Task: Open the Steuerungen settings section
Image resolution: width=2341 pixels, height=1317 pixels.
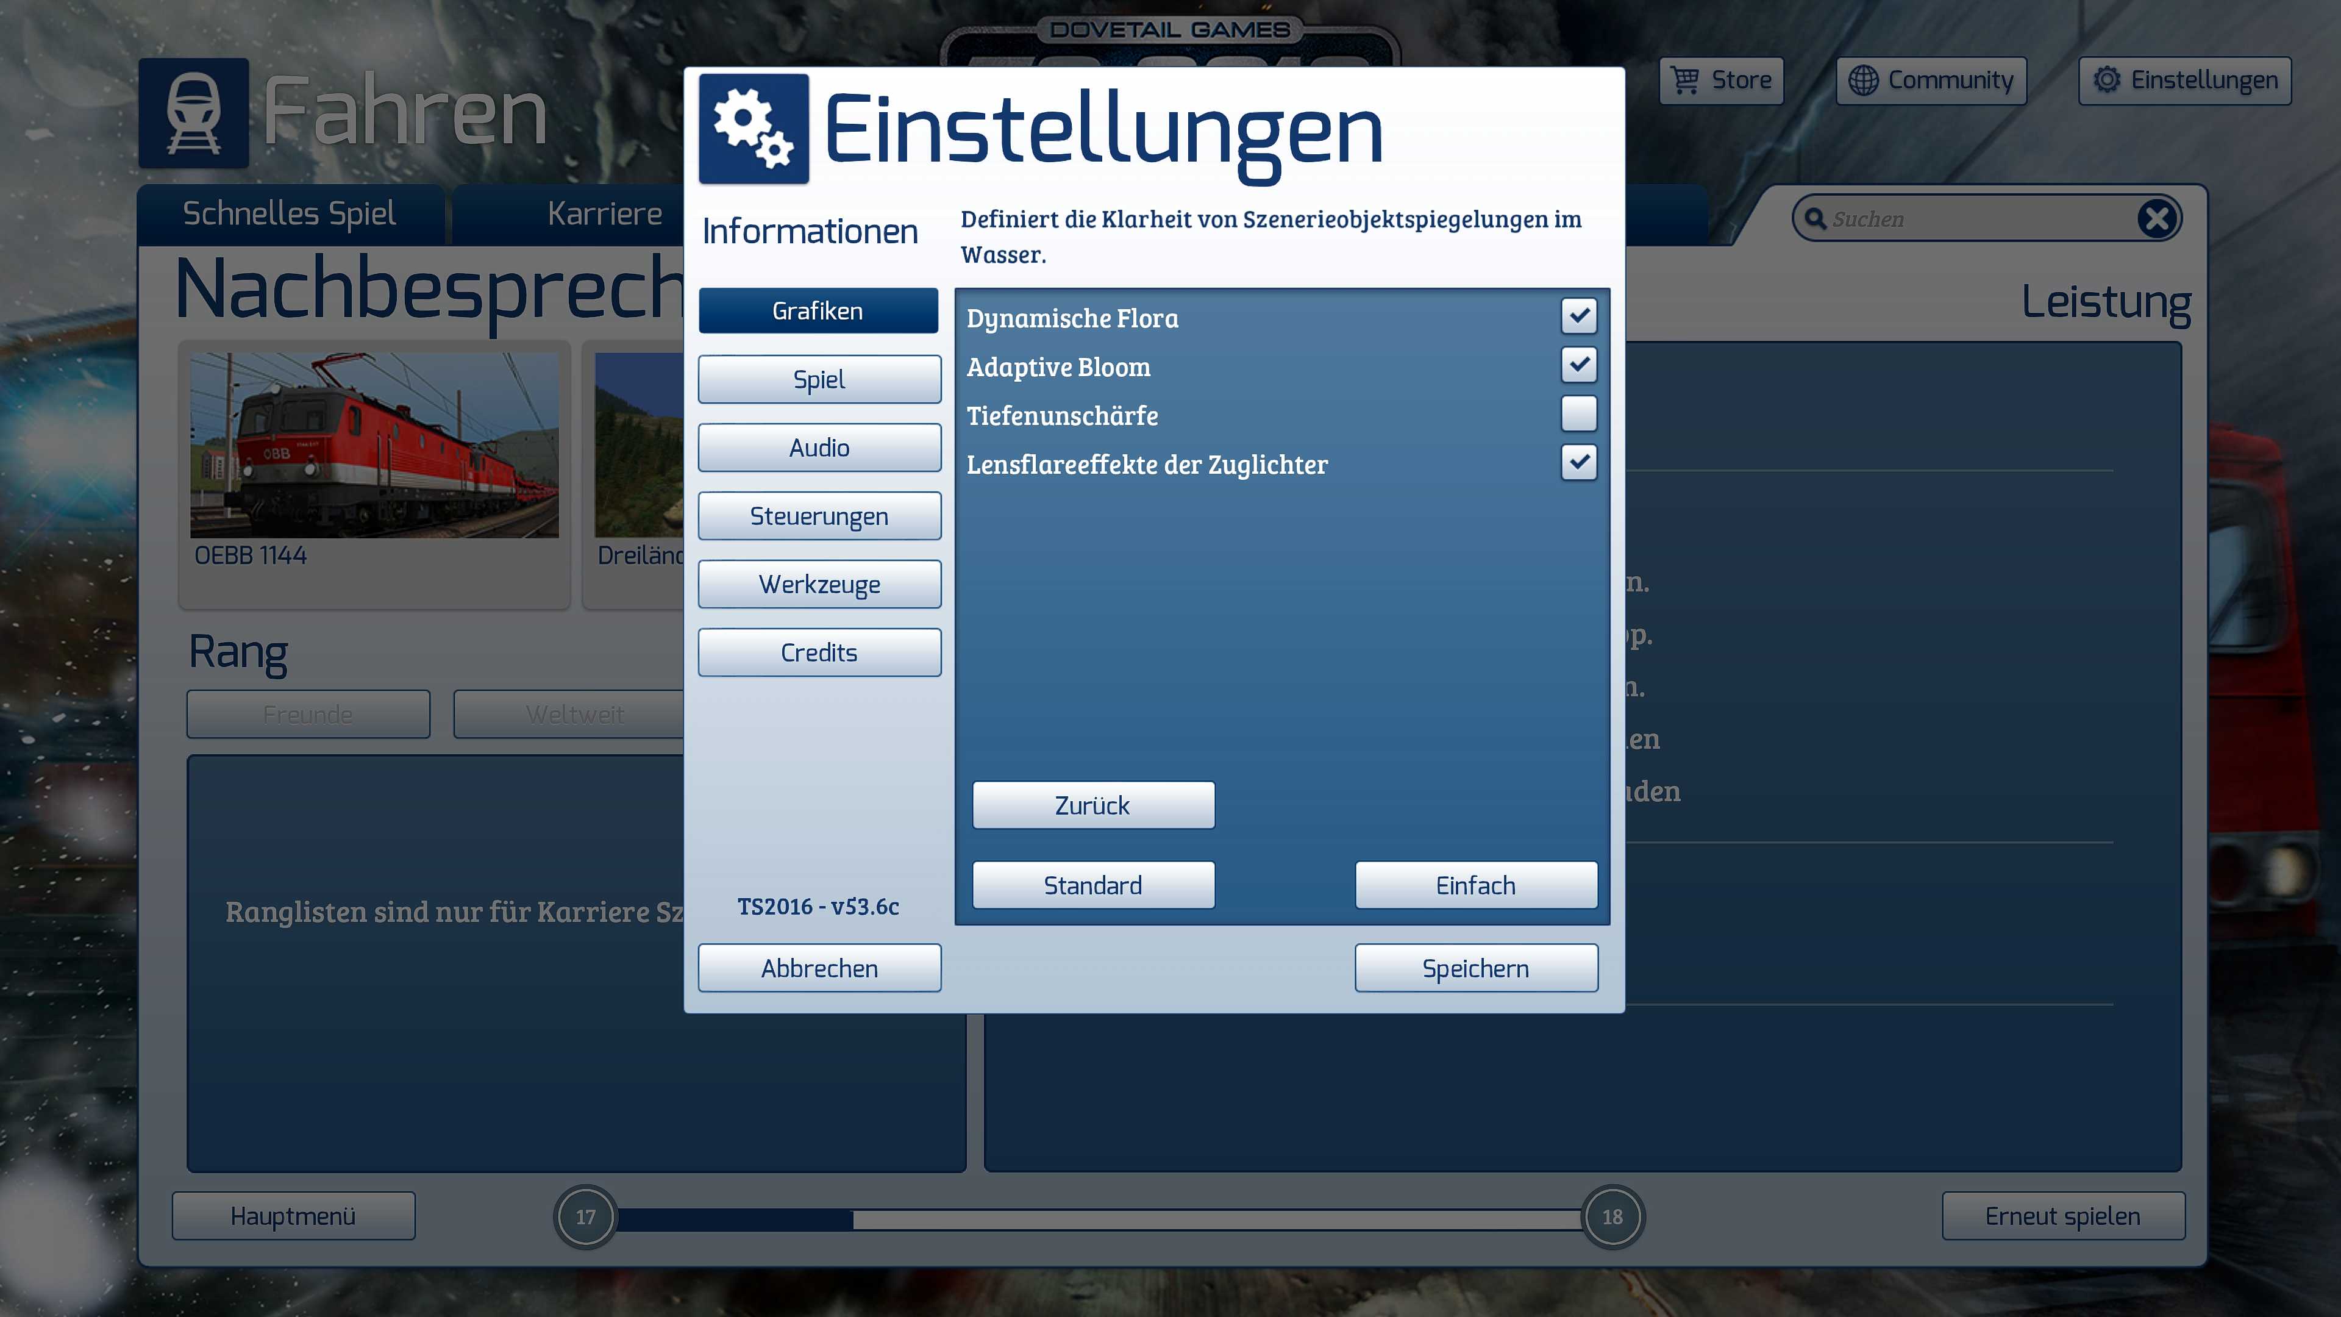Action: [819, 516]
